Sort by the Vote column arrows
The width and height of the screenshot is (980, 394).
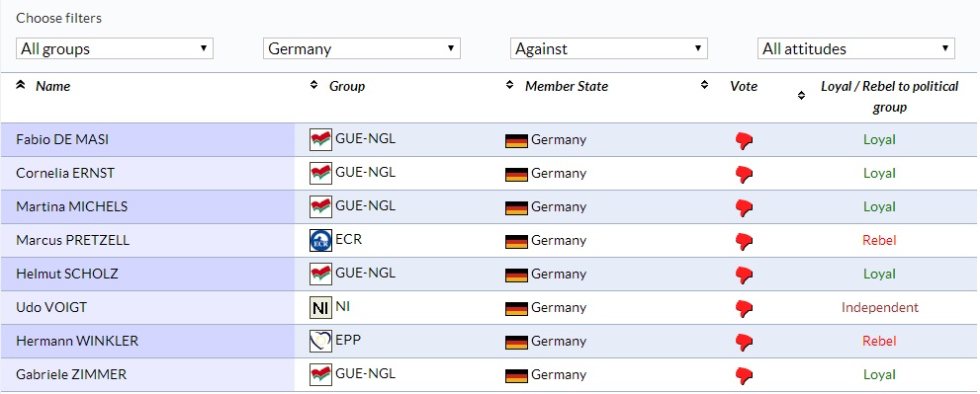coord(704,85)
